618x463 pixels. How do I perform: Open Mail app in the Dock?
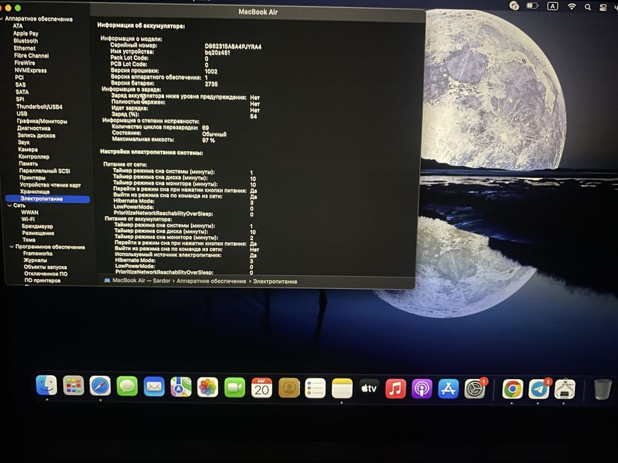pyautogui.click(x=154, y=387)
